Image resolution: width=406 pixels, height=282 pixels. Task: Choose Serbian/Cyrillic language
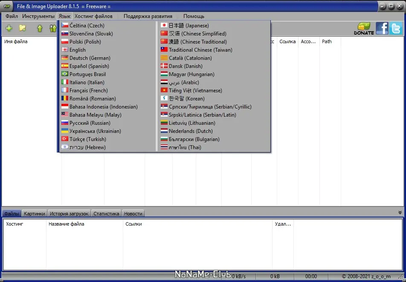[214, 107]
